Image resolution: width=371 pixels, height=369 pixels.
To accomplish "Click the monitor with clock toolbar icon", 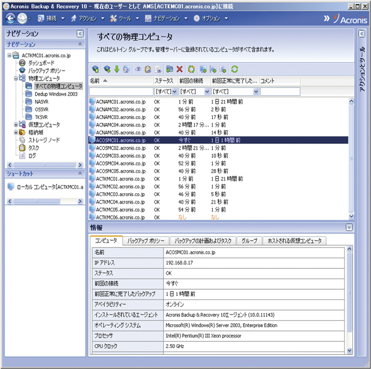I will tap(126, 69).
